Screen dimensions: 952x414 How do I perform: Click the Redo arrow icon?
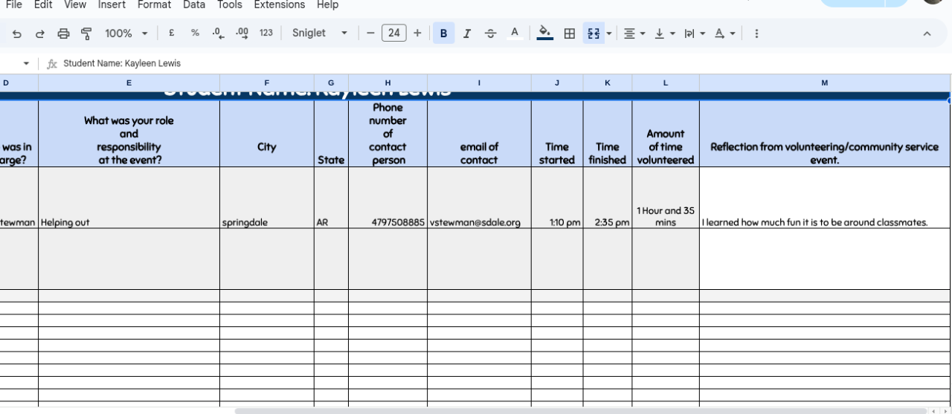40,33
